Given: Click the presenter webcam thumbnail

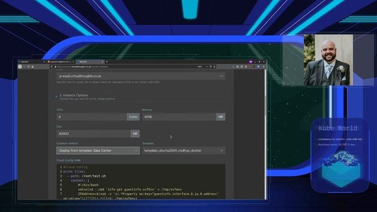Looking at the screenshot, I should pyautogui.click(x=328, y=60).
